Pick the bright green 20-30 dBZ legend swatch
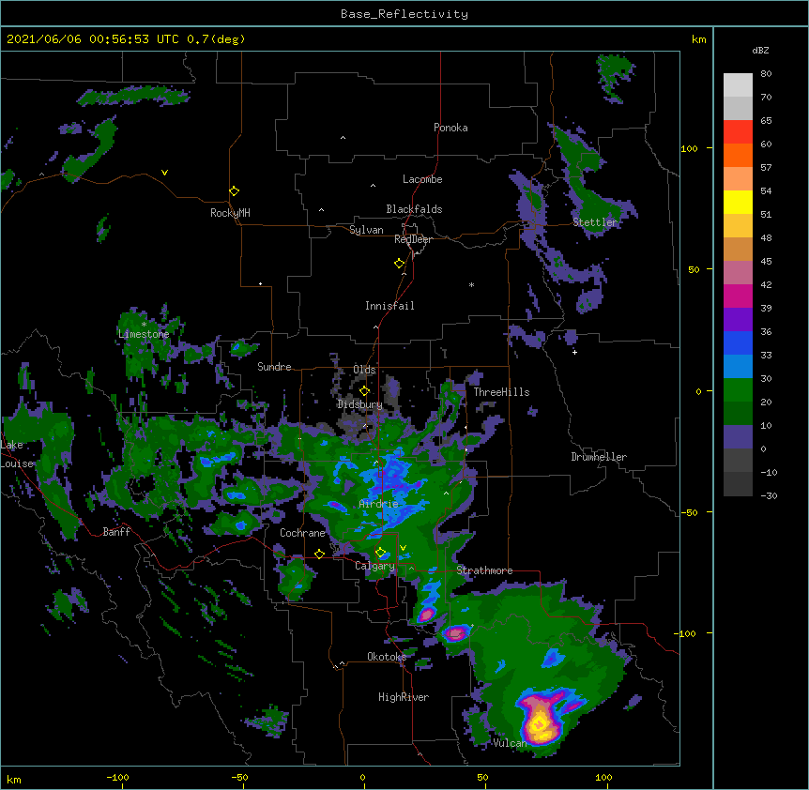The image size is (809, 790). [738, 390]
